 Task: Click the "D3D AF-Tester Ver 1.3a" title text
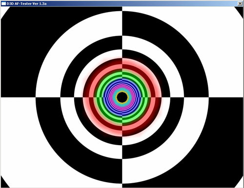click(26, 3)
